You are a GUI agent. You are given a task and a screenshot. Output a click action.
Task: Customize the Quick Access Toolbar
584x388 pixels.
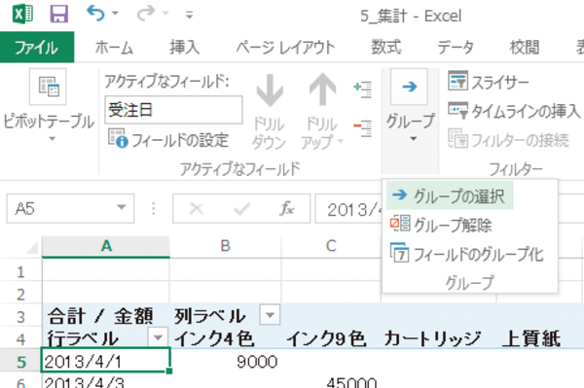(x=189, y=16)
